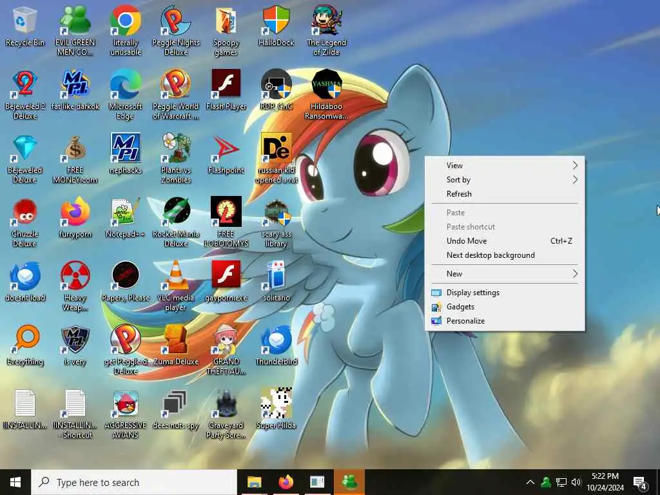The height and width of the screenshot is (495, 660).
Task: Choose Next desktop background
Action: coord(504,255)
